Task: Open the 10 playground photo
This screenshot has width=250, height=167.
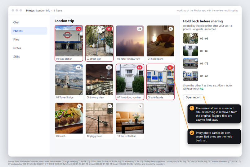Action: pos(99,118)
